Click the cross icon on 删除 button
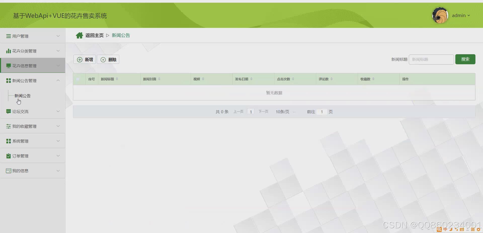The width and height of the screenshot is (483, 233). pos(103,60)
